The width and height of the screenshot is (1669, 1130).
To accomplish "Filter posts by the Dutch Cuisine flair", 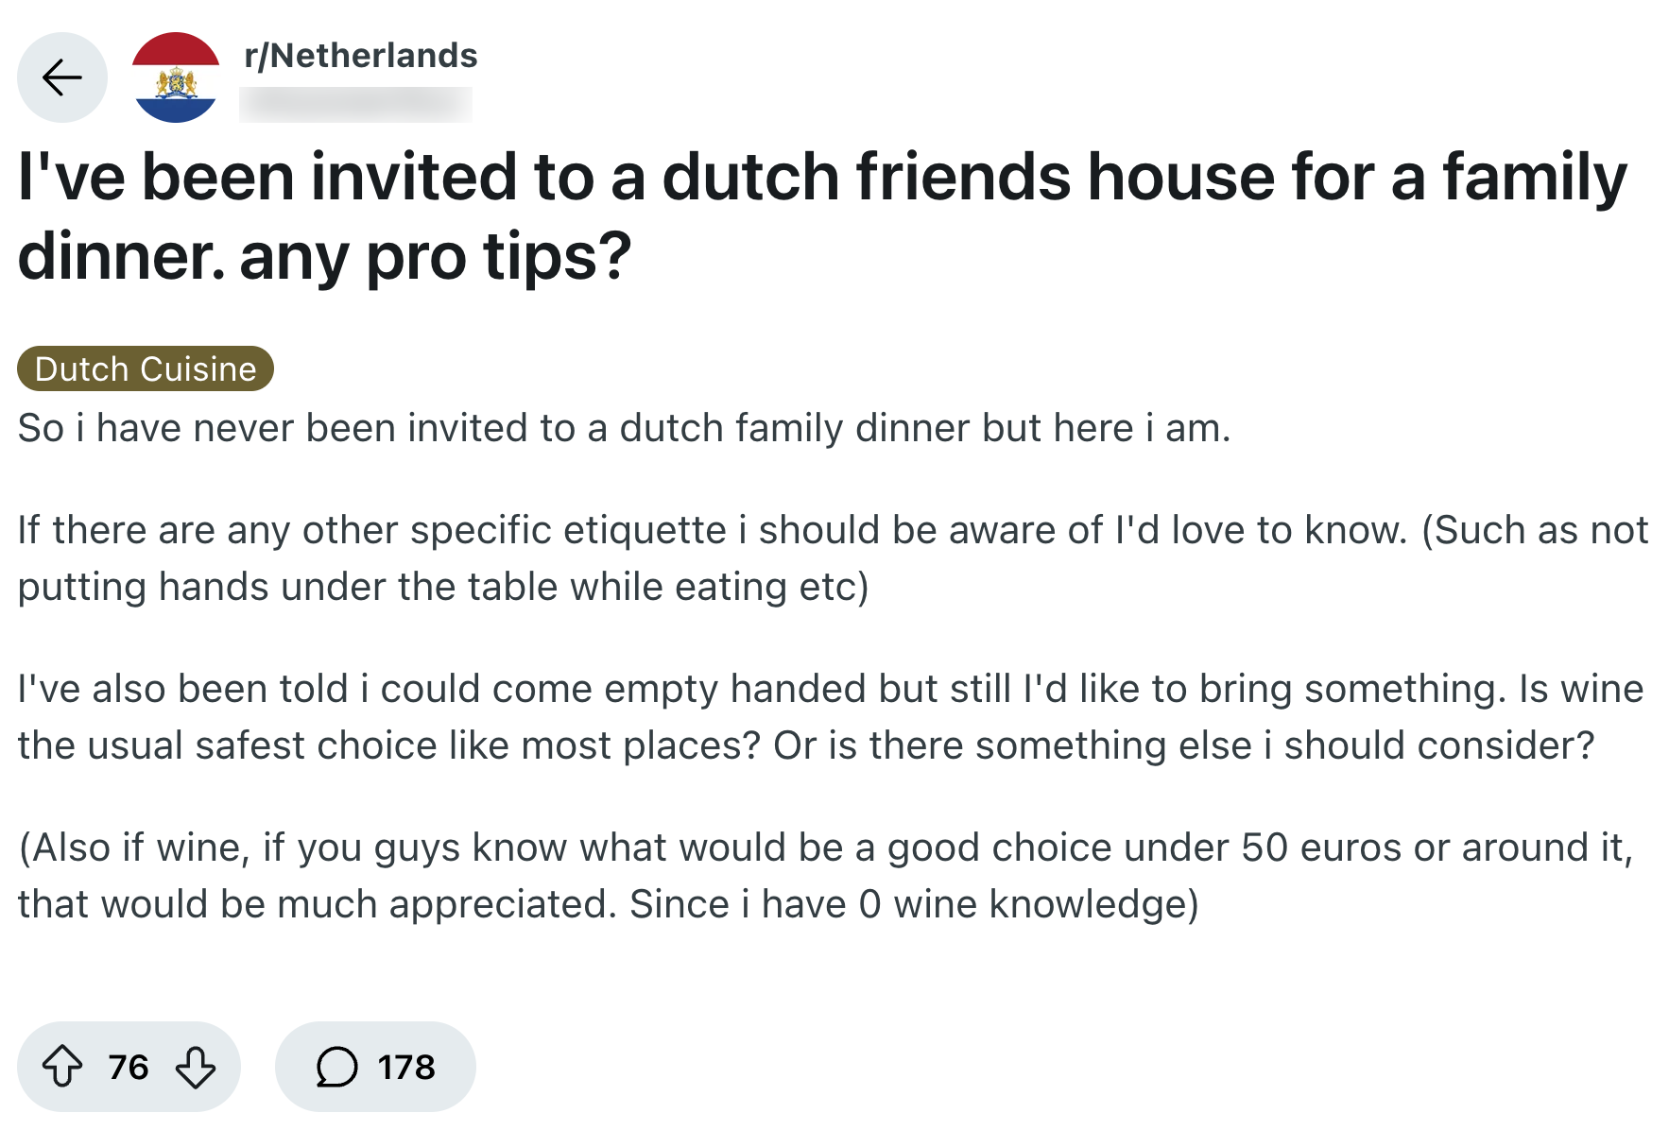I will click(x=146, y=368).
